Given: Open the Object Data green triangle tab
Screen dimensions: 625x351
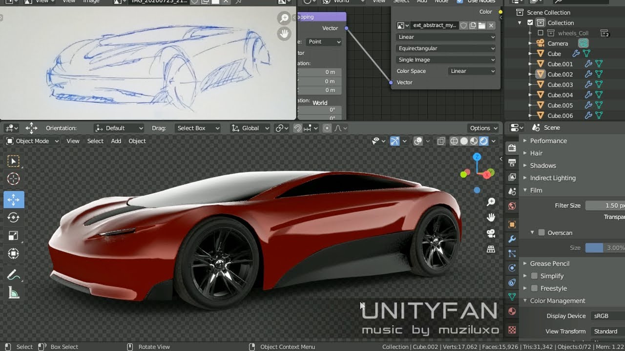Looking at the screenshot, I should (512, 296).
